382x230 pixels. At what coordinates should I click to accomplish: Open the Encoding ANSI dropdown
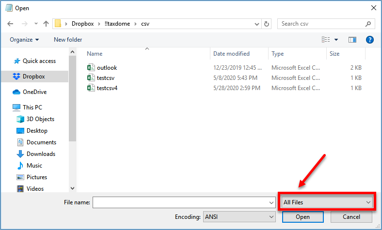(239, 217)
